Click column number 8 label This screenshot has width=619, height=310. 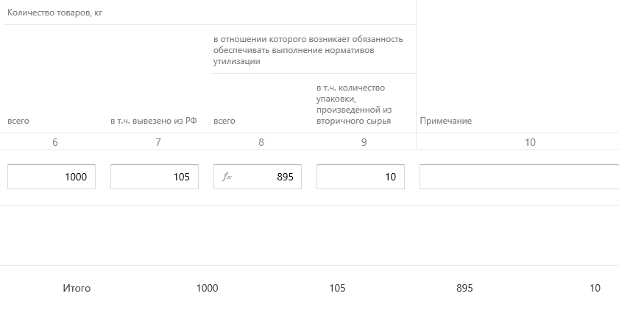pos(261,142)
